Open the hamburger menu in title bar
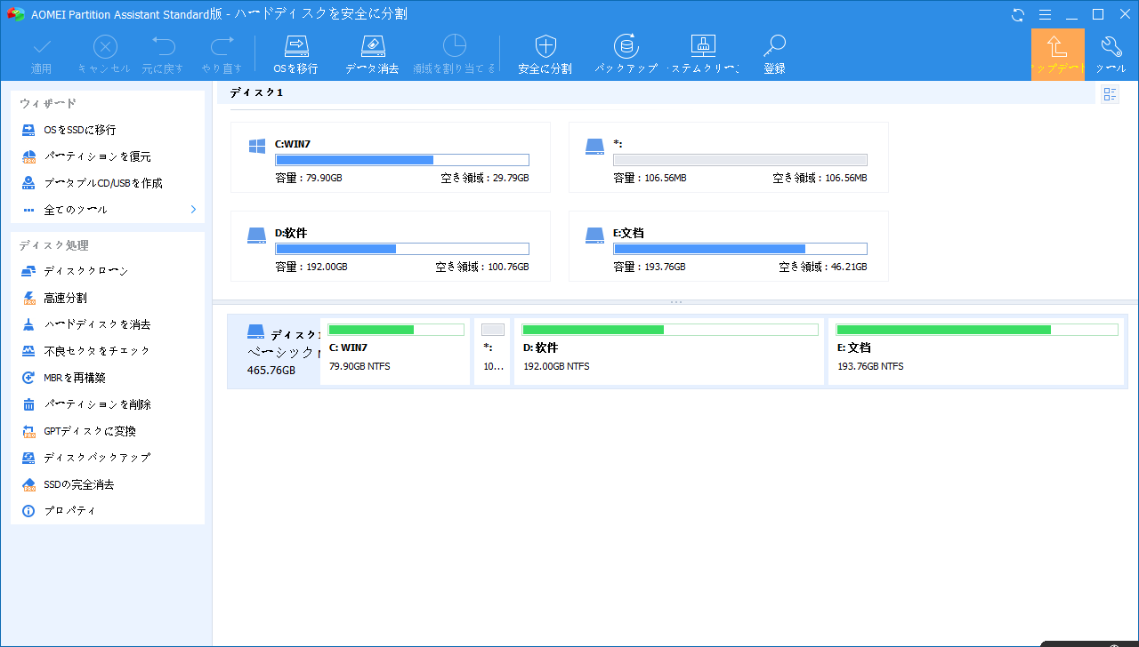 click(1046, 14)
